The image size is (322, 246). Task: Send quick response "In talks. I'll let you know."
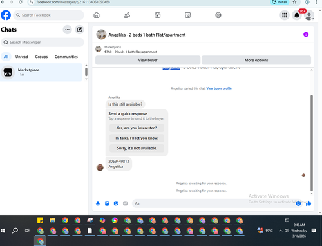[137, 138]
